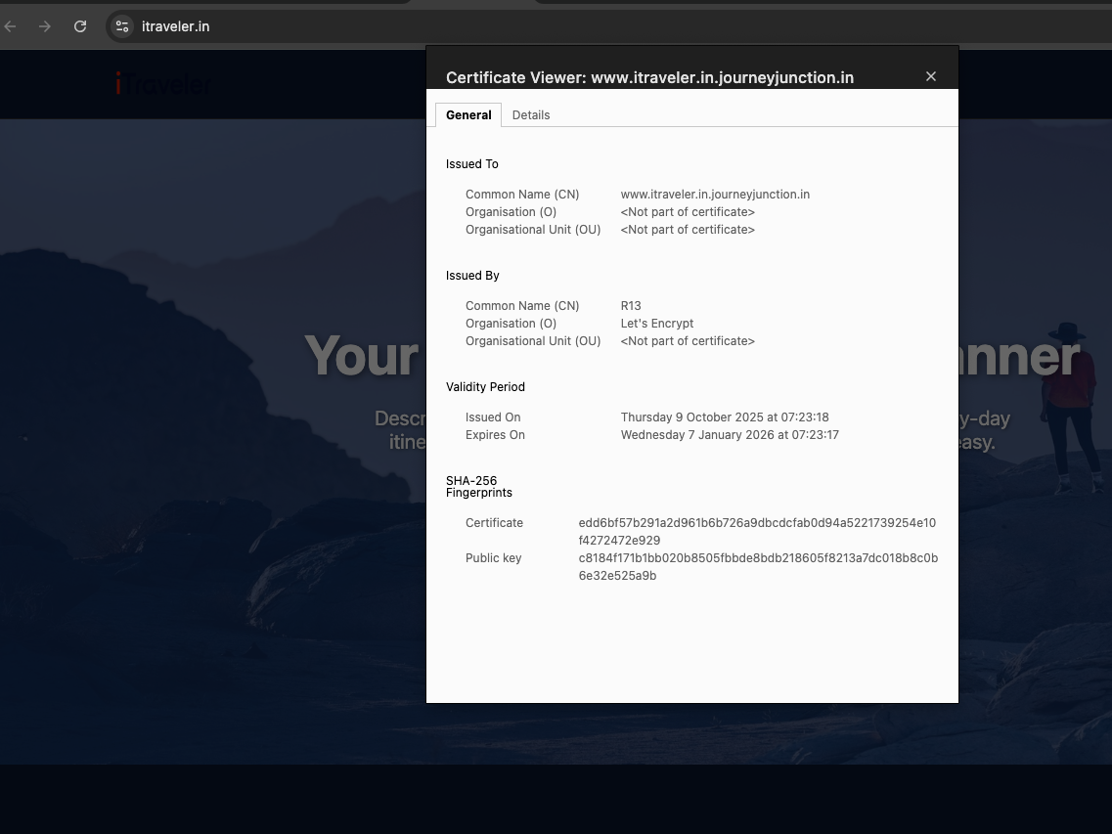Click the iTraveler logo in the header

(x=162, y=85)
